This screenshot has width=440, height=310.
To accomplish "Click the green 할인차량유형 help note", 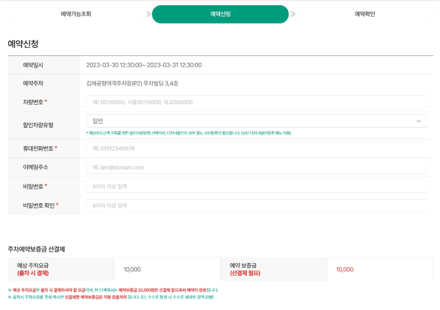I will (189, 133).
